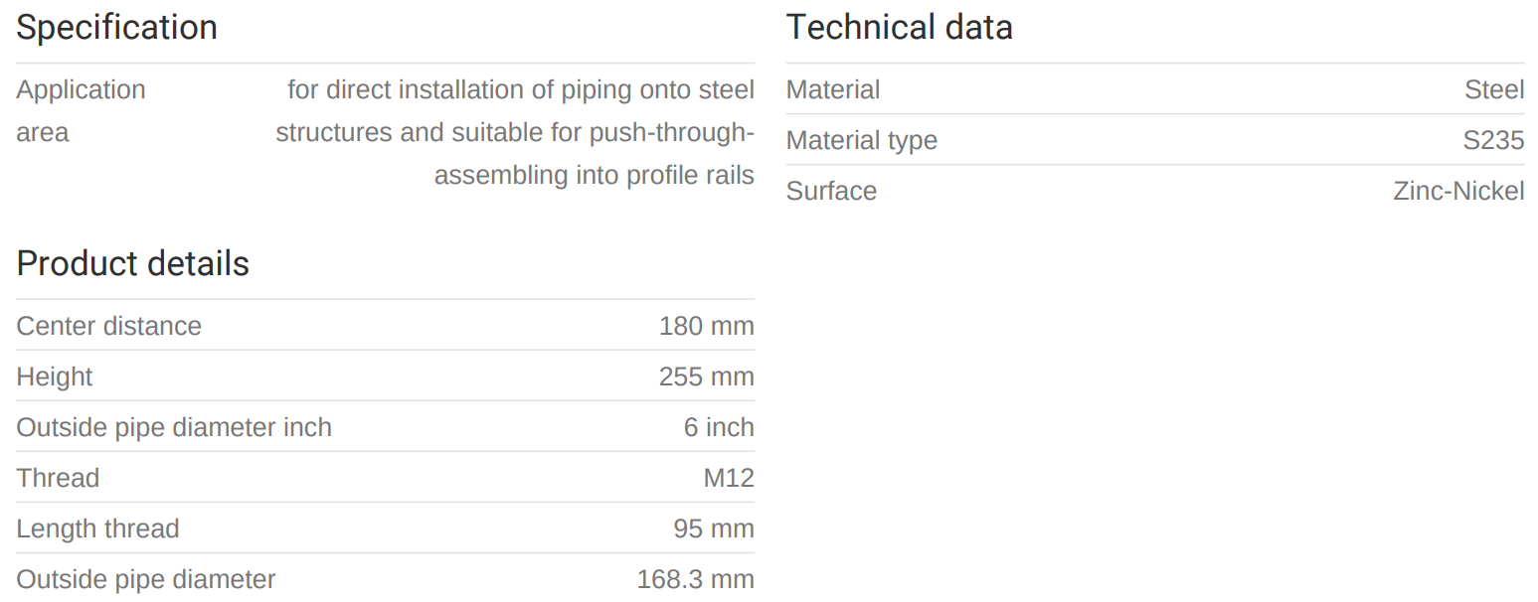Image resolution: width=1538 pixels, height=602 pixels.
Task: Click the Height row label
Action: [55, 377]
